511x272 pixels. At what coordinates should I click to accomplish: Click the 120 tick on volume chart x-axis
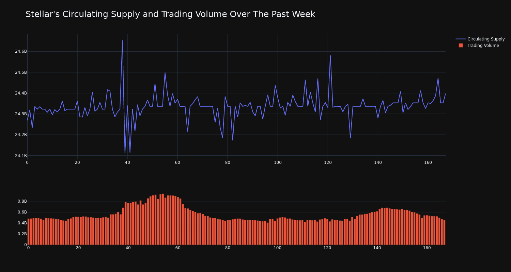pyautogui.click(x=327, y=248)
